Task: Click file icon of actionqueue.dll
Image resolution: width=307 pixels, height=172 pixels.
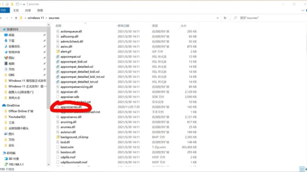Action: (58, 31)
